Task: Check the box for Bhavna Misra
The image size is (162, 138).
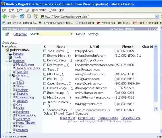Action: (x=45, y=55)
